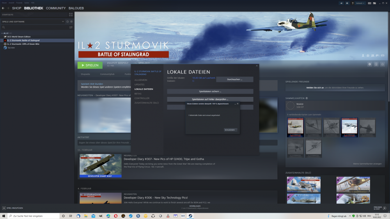Screen dimensions: 390x219
Task: Collapse the ALLE library category
Action: pyautogui.click(x=2, y=33)
